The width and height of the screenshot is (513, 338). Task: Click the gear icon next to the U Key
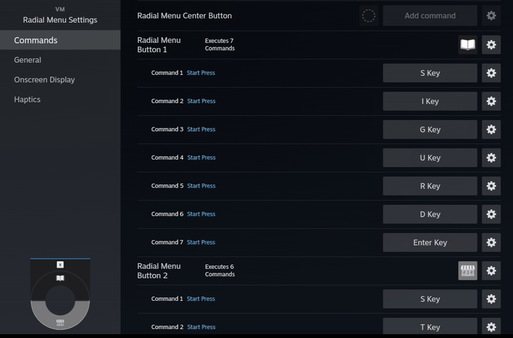(491, 157)
